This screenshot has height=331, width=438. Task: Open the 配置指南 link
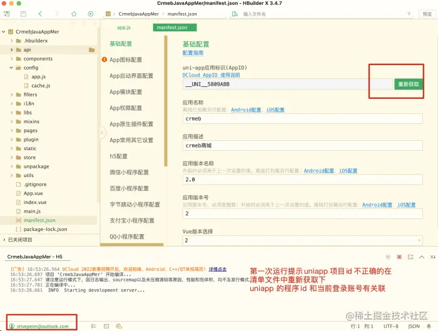point(193,53)
